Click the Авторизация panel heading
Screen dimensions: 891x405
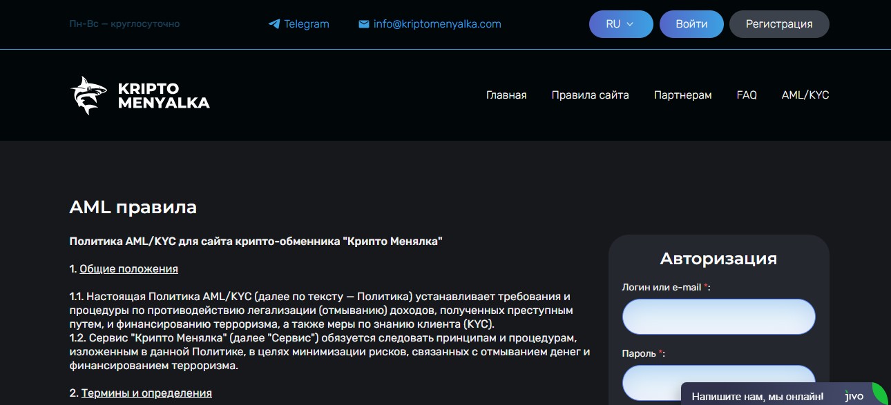[718, 259]
